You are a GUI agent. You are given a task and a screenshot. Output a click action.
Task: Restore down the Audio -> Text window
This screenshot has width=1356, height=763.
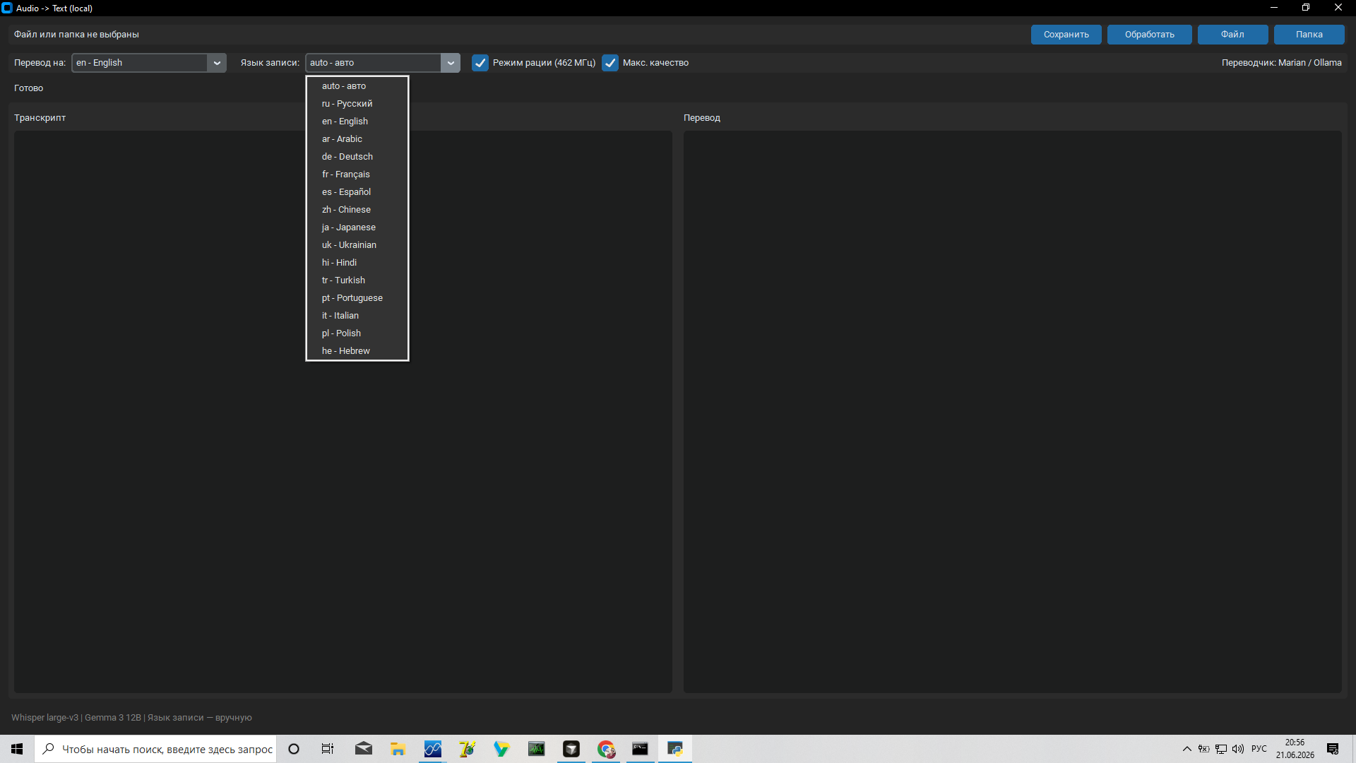(1306, 8)
